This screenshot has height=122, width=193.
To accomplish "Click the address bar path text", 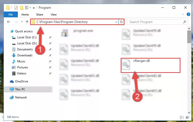I will point(62,22).
